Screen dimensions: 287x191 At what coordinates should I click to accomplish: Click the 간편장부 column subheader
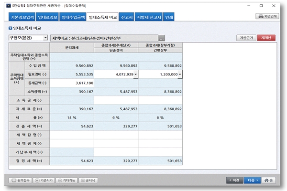point(160,50)
